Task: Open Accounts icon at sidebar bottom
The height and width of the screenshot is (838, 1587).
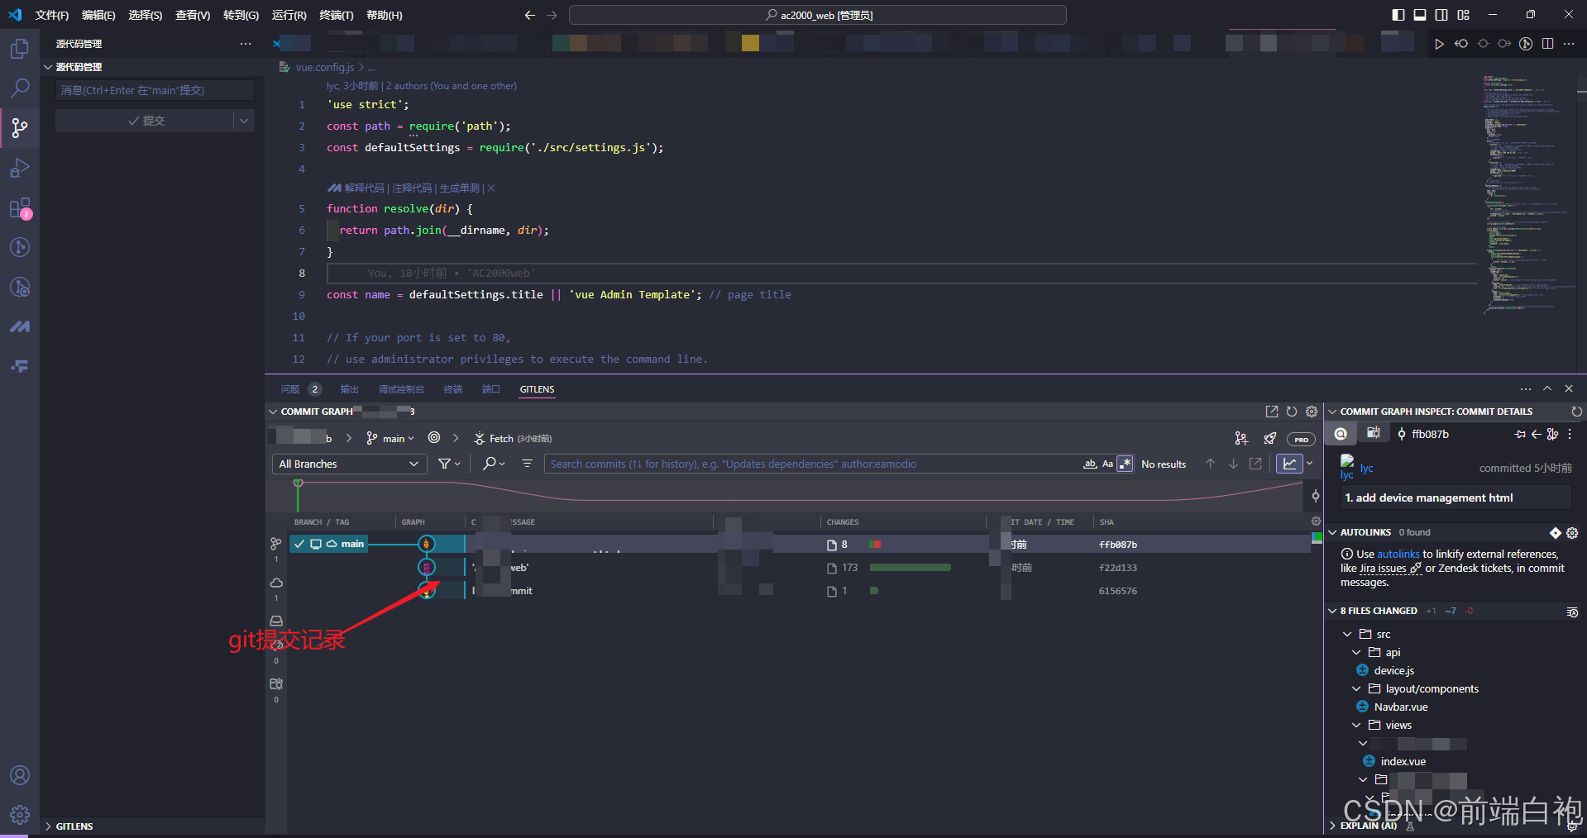Action: point(20,775)
